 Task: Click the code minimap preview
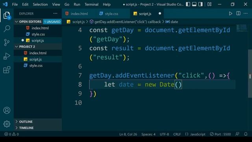pos(241,28)
